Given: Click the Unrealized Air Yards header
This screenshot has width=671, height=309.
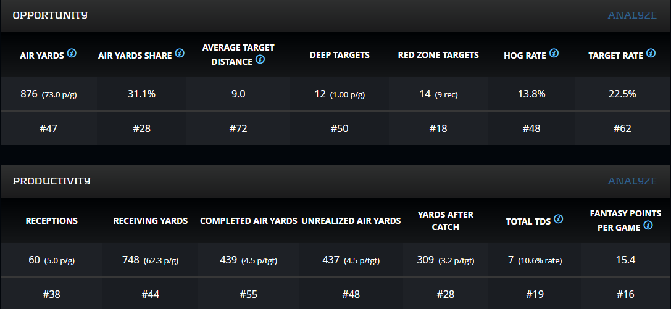Looking at the screenshot, I should pyautogui.click(x=351, y=221).
